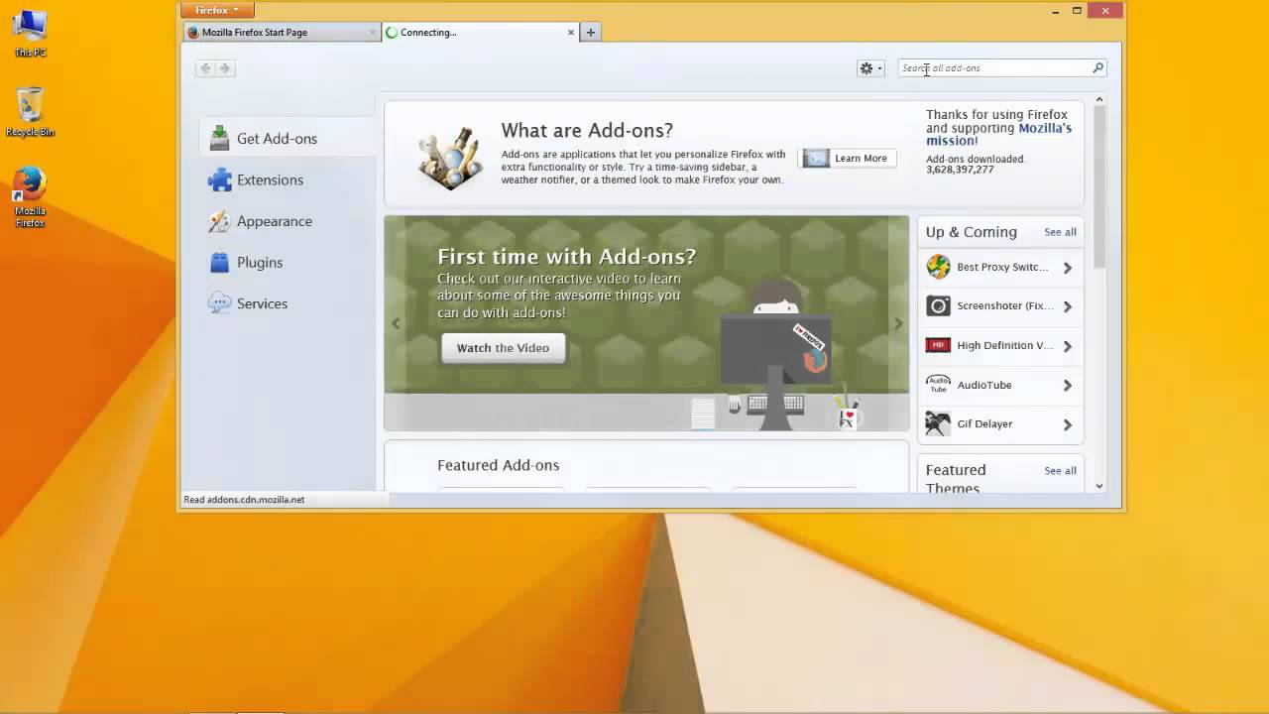Open Gif Delayer add-on entry
This screenshot has height=714, width=1269.
1000,423
